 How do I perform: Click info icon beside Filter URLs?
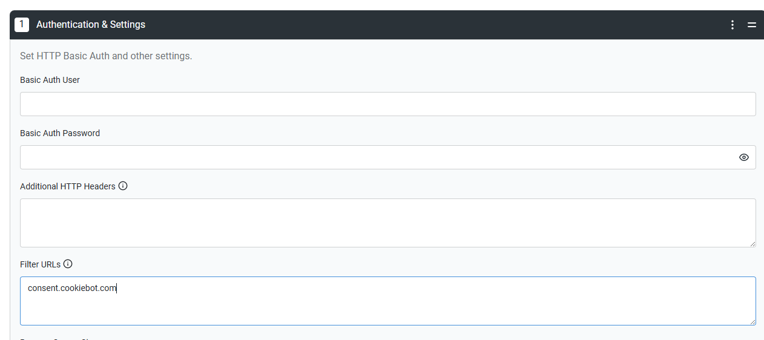[68, 264]
